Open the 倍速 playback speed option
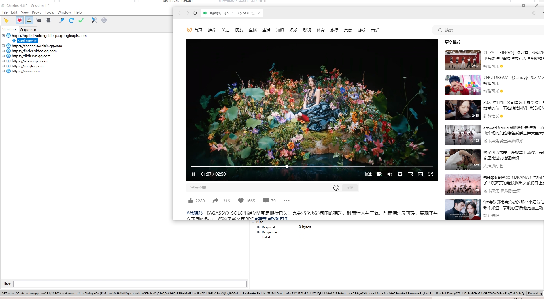The height and width of the screenshot is (299, 544). point(368,174)
